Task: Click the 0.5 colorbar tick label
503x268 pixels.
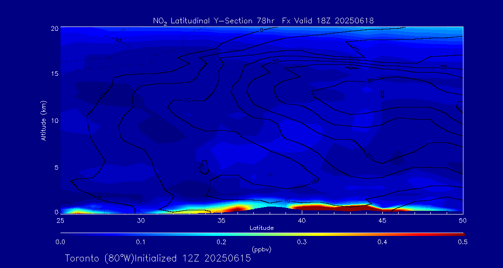Action: point(462,242)
